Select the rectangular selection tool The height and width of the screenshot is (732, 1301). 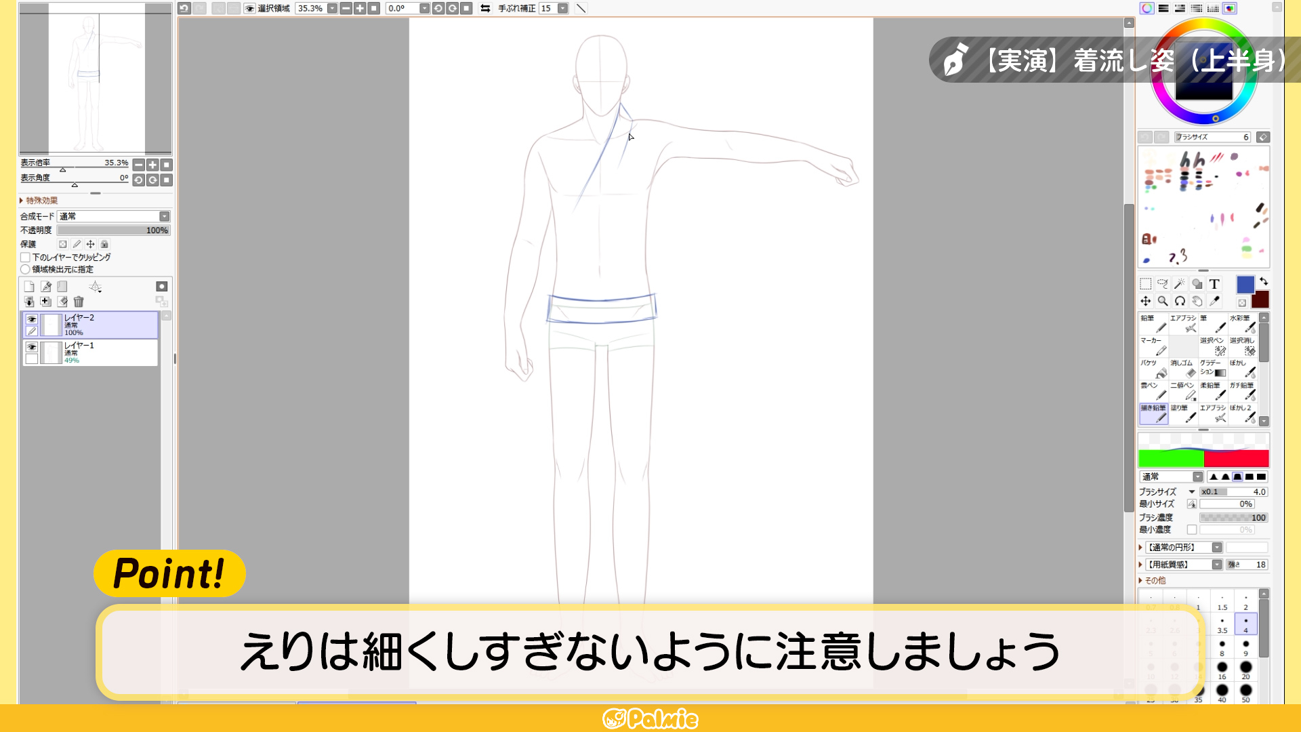click(1145, 284)
